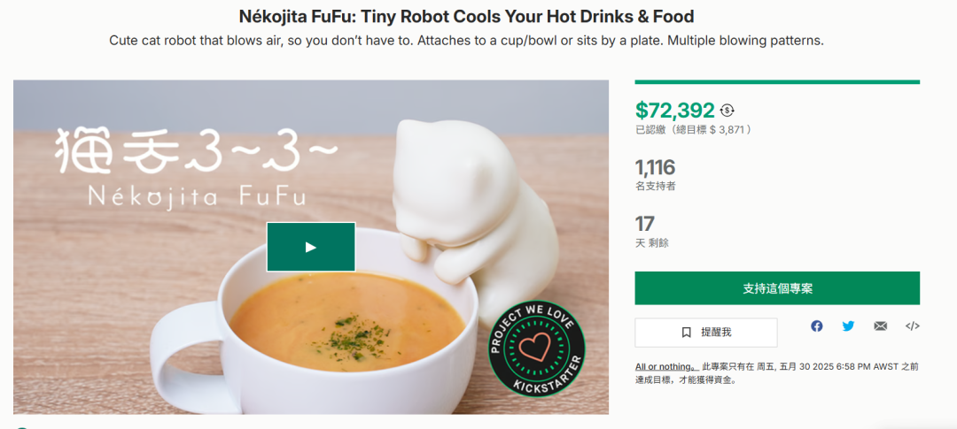Click the 17 days remaining counter
Image resolution: width=957 pixels, height=429 pixels.
point(644,224)
